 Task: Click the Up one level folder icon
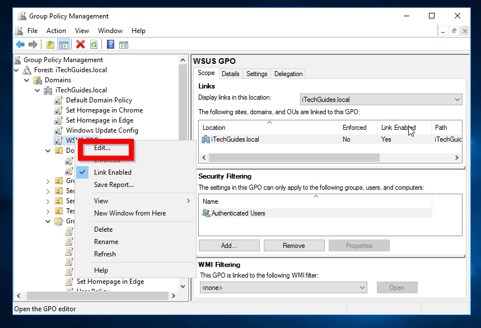50,45
